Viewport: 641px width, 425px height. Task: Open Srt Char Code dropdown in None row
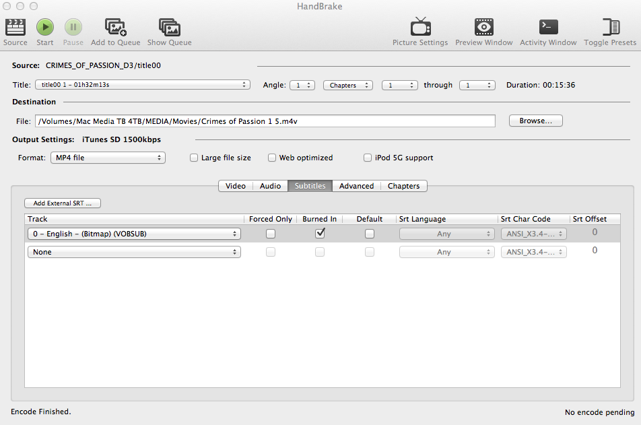tap(534, 252)
